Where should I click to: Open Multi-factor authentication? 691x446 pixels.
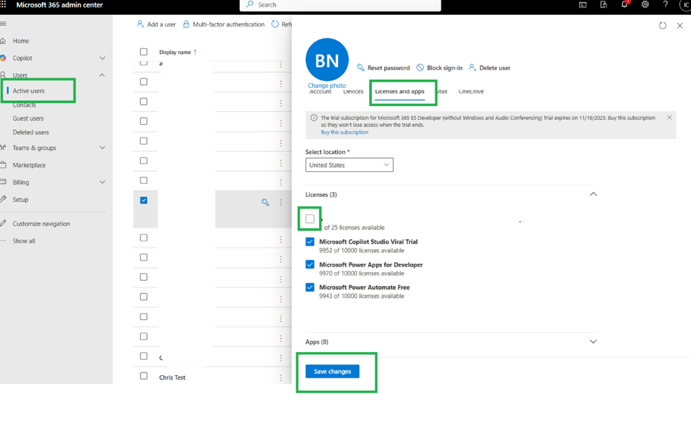224,24
